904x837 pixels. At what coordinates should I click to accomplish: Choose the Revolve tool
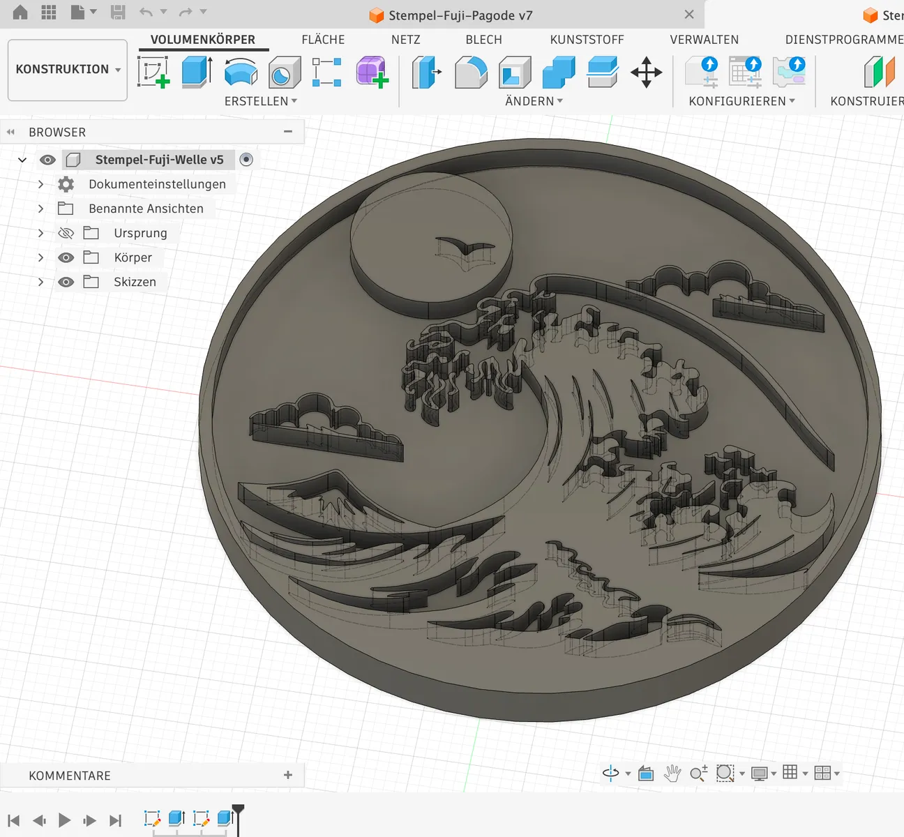(241, 72)
